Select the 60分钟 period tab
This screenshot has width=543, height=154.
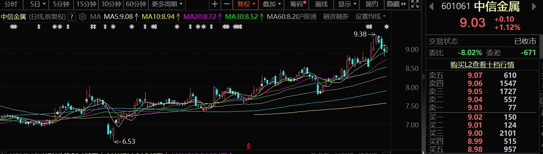136,5
